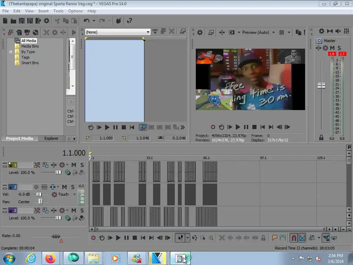The width and height of the screenshot is (353, 265).
Task: Click the Windows Start button
Action: click(x=9, y=258)
